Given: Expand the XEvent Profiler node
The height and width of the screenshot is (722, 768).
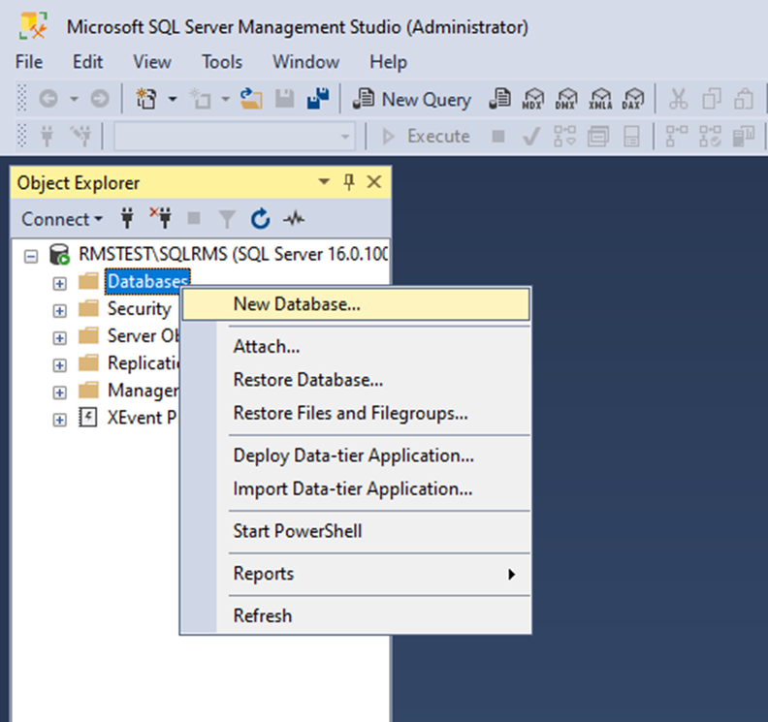Looking at the screenshot, I should pos(60,420).
